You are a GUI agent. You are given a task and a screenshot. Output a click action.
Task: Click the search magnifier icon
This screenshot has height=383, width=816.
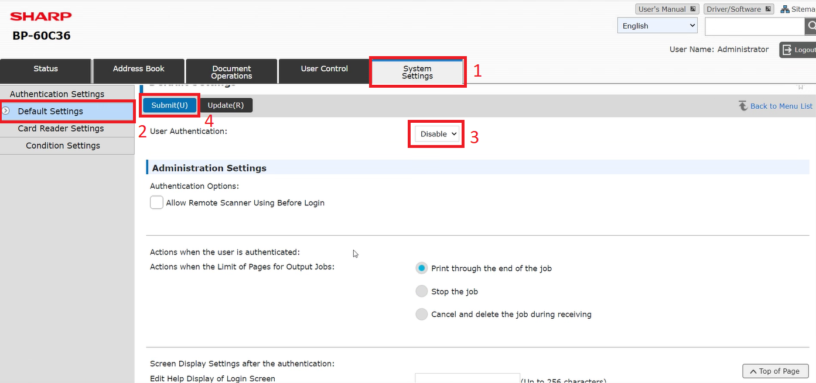pos(811,26)
